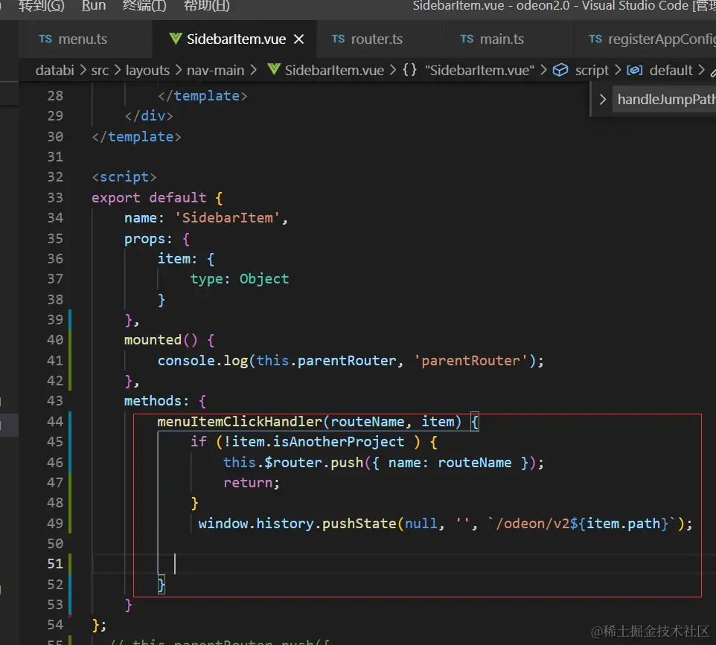
Task: Click this.$router.push on line 46
Action: tap(293, 463)
